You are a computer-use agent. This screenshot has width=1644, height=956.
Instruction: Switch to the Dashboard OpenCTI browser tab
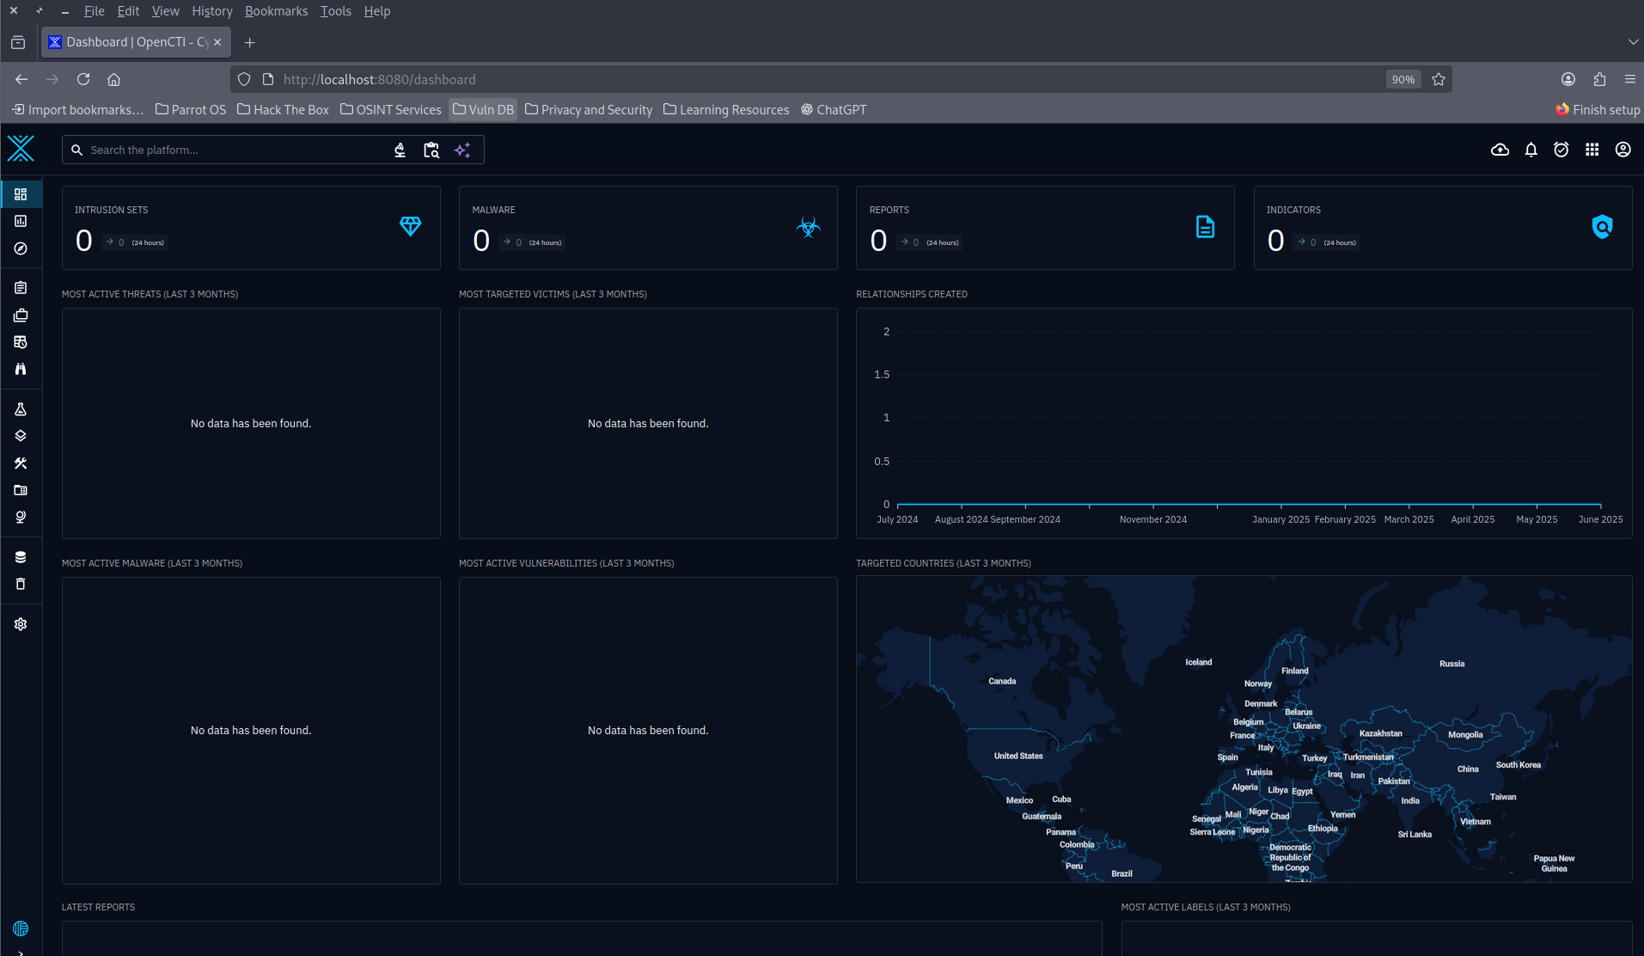(129, 41)
